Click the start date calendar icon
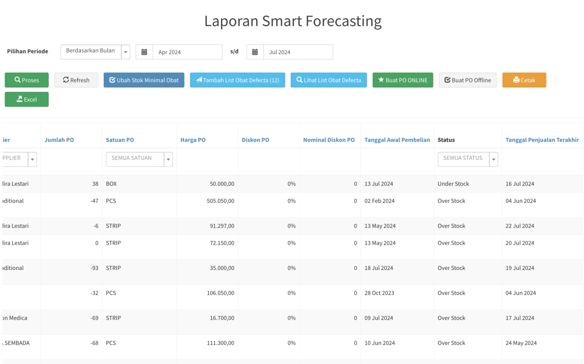The image size is (584, 364). [144, 52]
